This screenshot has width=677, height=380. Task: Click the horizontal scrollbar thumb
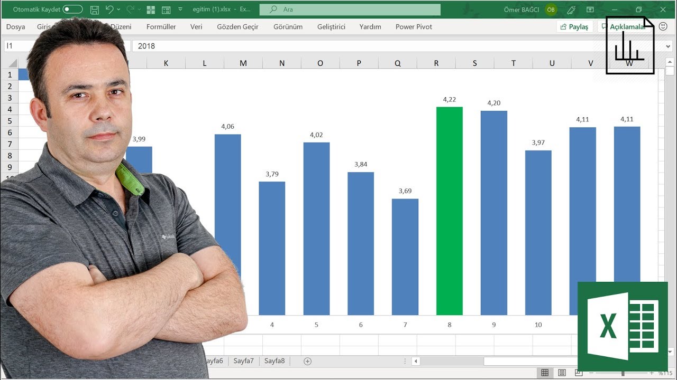coord(530,362)
